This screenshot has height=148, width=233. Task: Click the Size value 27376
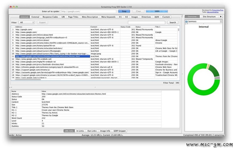(45, 105)
